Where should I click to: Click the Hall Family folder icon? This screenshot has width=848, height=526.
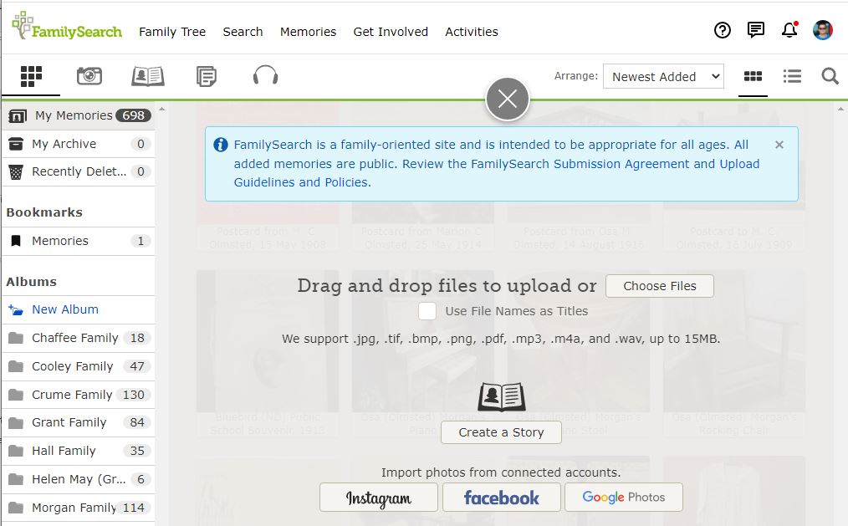point(16,451)
